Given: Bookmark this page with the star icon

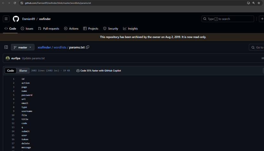Looking at the screenshot, I should [259, 3].
